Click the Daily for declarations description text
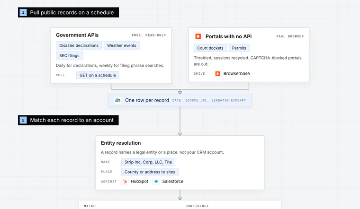This screenshot has width=360, height=209. [110, 66]
